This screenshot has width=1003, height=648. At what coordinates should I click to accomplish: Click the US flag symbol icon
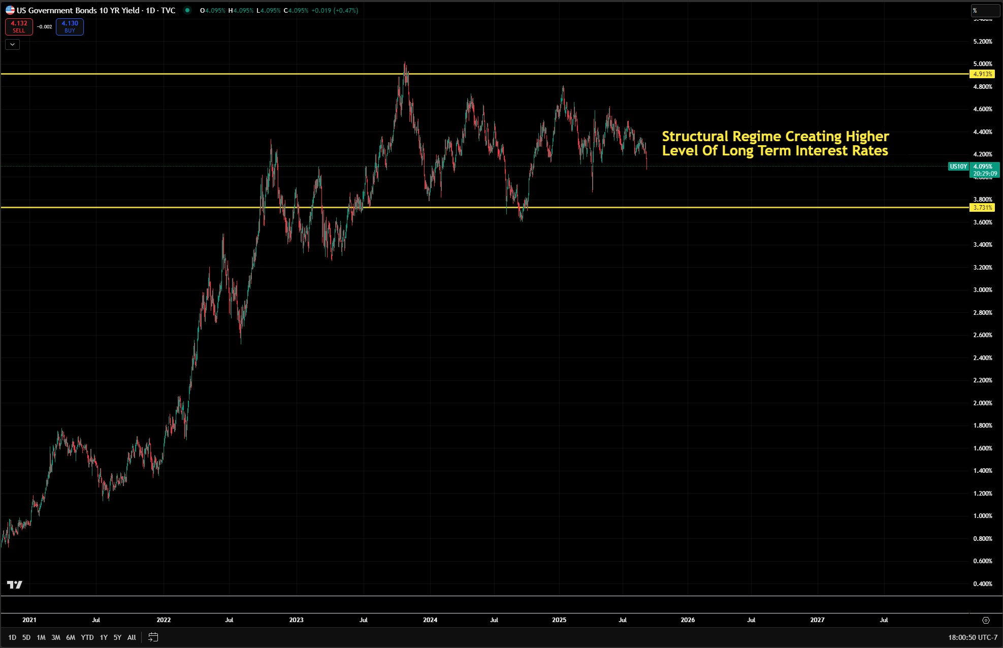coord(10,10)
